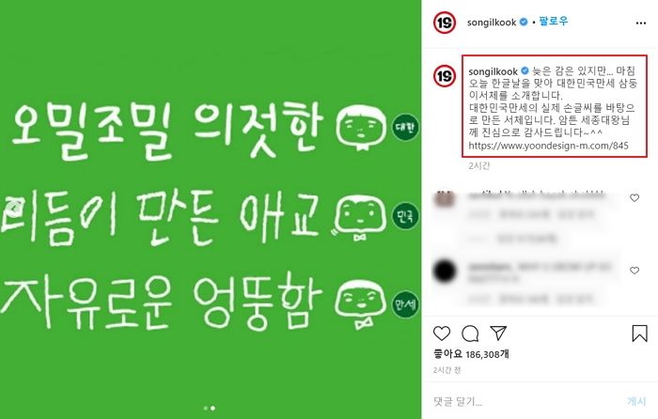Image resolution: width=658 pixels, height=419 pixels.
Task: Open the songilkook username in the caption
Action: 493,71
